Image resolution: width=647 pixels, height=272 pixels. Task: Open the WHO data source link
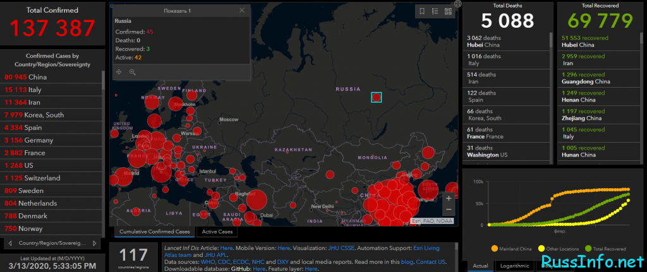(x=207, y=262)
